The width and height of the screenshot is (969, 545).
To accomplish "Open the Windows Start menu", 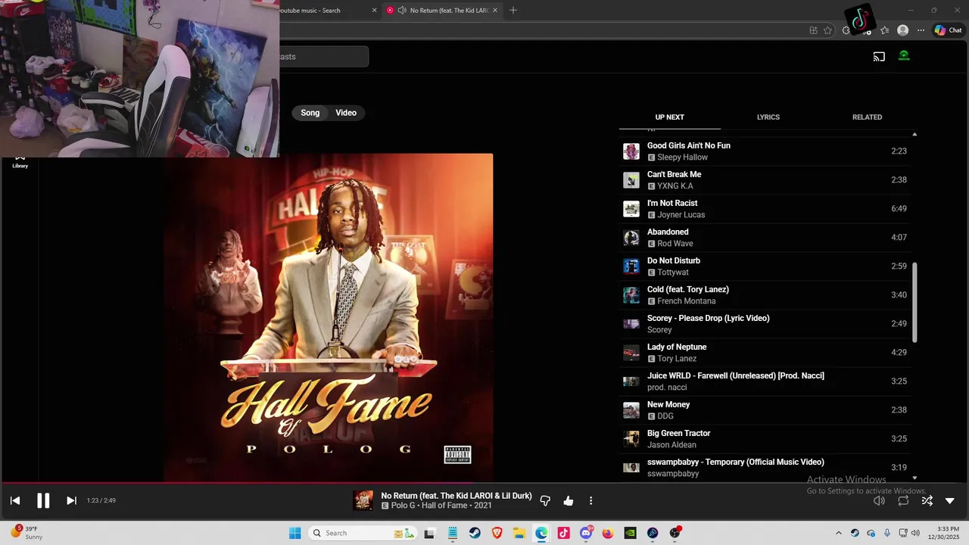I will 295,533.
